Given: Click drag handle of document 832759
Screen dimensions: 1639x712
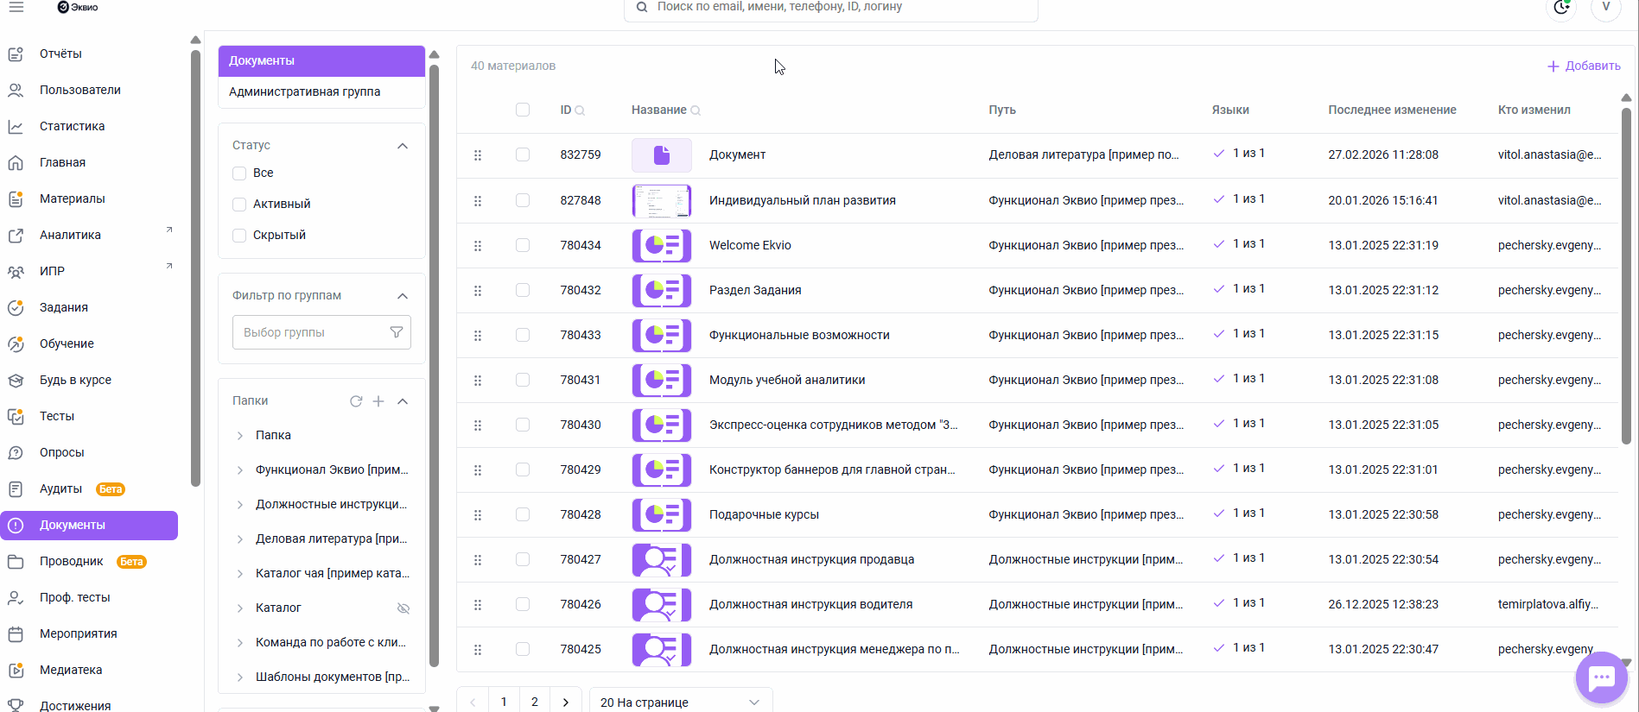Looking at the screenshot, I should [x=478, y=155].
